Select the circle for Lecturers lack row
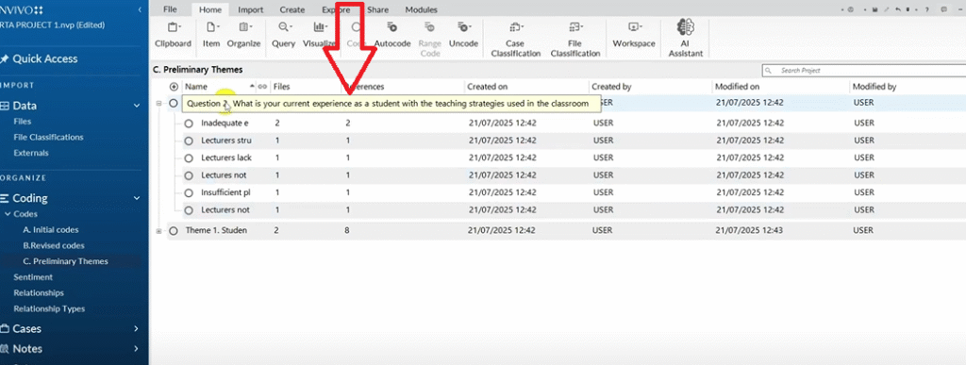 click(x=189, y=158)
